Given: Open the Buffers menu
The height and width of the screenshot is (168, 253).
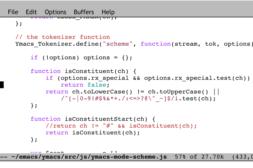Looking at the screenshot, I should click(x=84, y=12).
